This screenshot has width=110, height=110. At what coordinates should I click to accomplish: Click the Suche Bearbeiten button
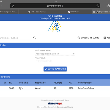(x=55, y=69)
